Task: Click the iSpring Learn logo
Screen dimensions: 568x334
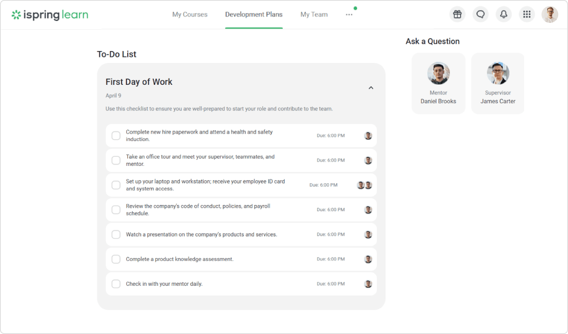Action: pyautogui.click(x=50, y=15)
